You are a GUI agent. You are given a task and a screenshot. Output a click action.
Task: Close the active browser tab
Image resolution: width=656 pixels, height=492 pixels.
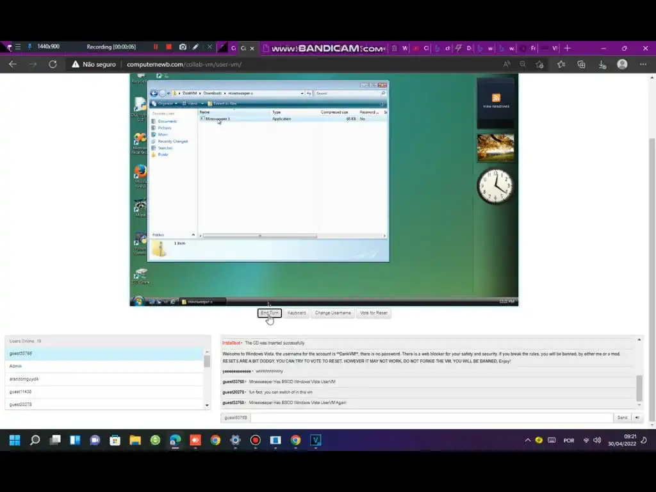pos(252,49)
